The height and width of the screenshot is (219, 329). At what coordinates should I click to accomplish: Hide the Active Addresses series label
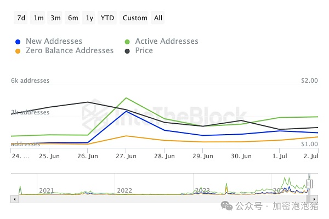(167, 41)
